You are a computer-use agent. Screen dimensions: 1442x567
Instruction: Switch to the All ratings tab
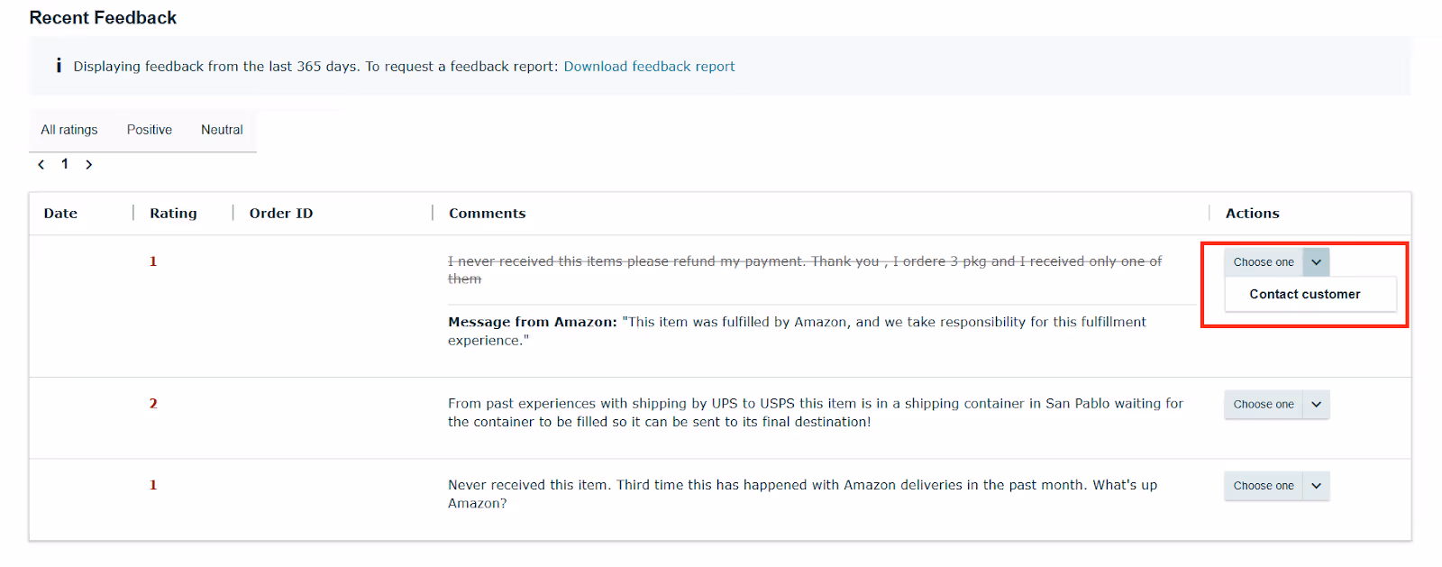[x=69, y=130]
